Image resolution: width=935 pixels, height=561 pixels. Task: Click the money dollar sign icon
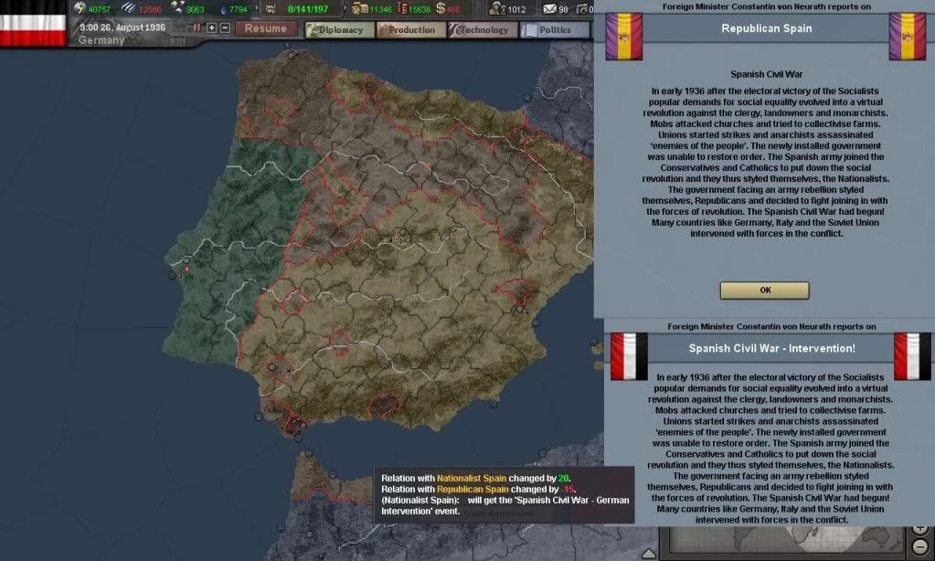441,8
